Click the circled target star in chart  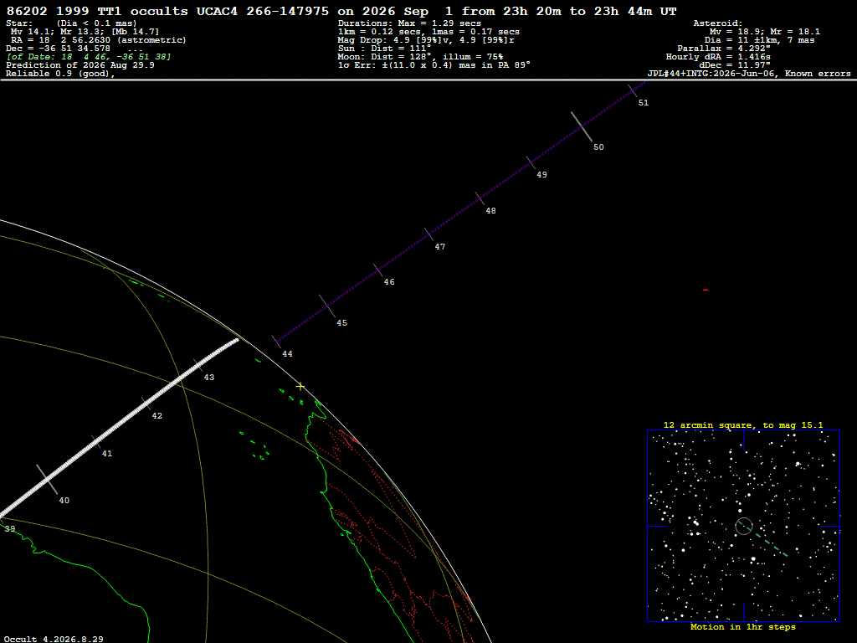pyautogui.click(x=744, y=526)
